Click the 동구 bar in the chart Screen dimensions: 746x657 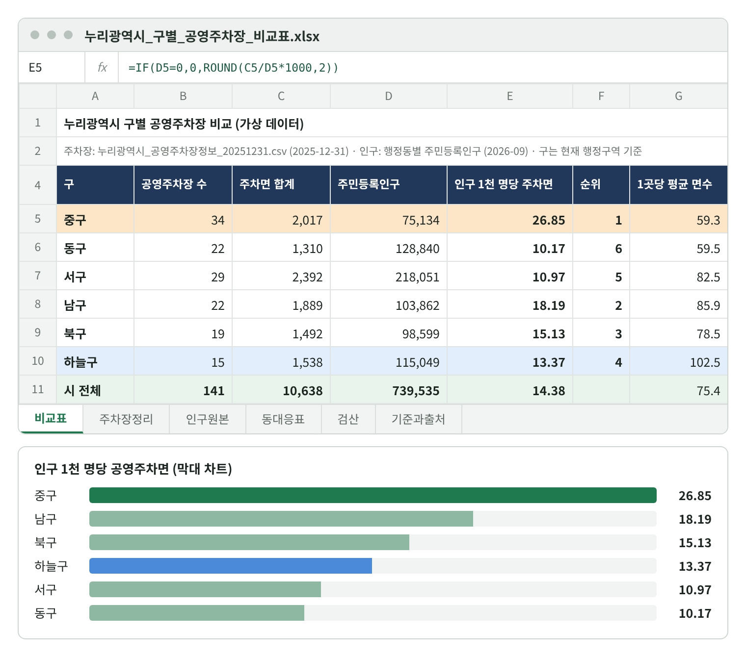click(197, 613)
